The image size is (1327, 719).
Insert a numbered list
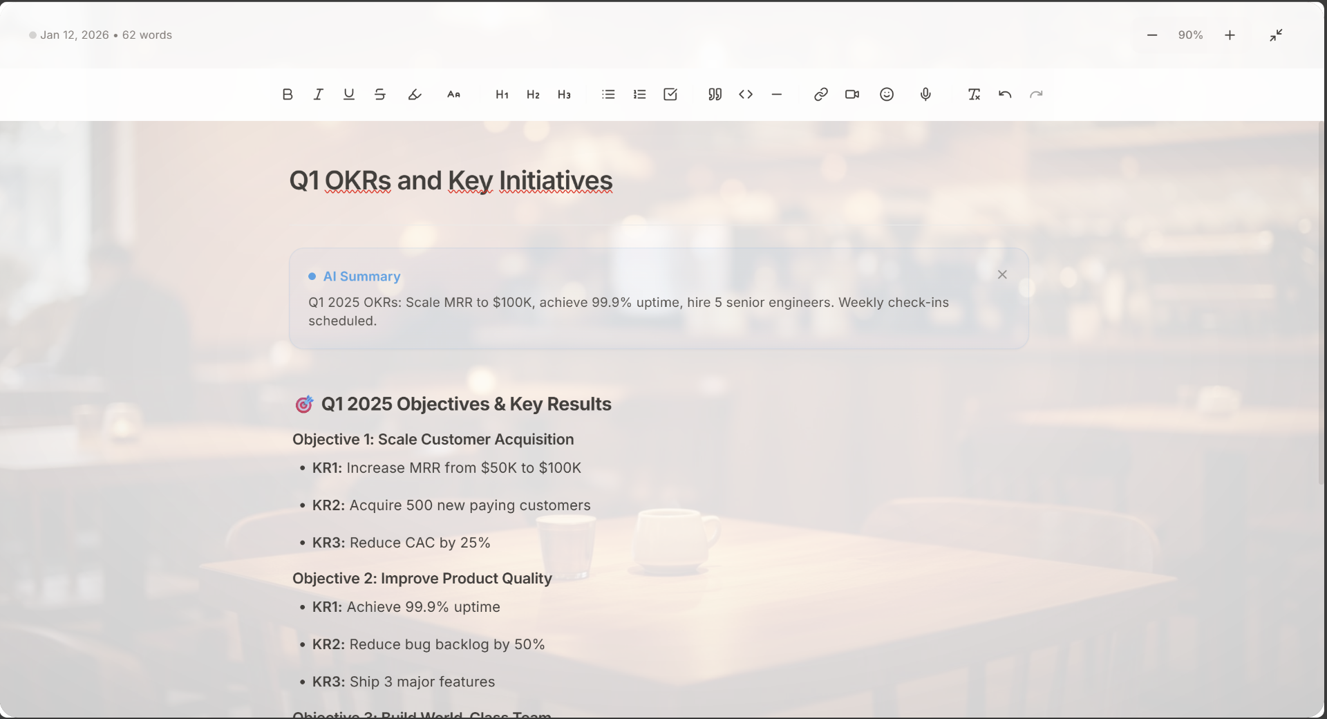click(639, 95)
